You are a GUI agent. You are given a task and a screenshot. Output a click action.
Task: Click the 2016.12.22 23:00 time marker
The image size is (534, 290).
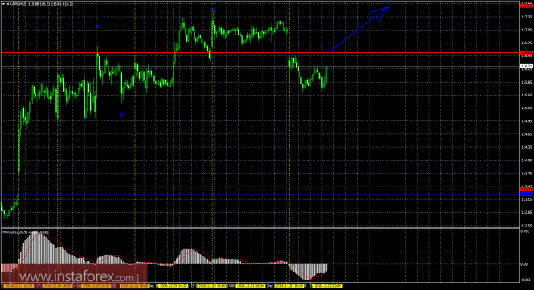pyautogui.click(x=328, y=285)
